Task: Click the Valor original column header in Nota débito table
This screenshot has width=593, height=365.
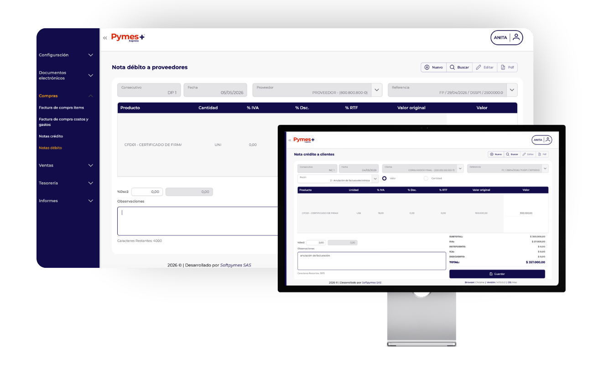Action: tap(411, 108)
